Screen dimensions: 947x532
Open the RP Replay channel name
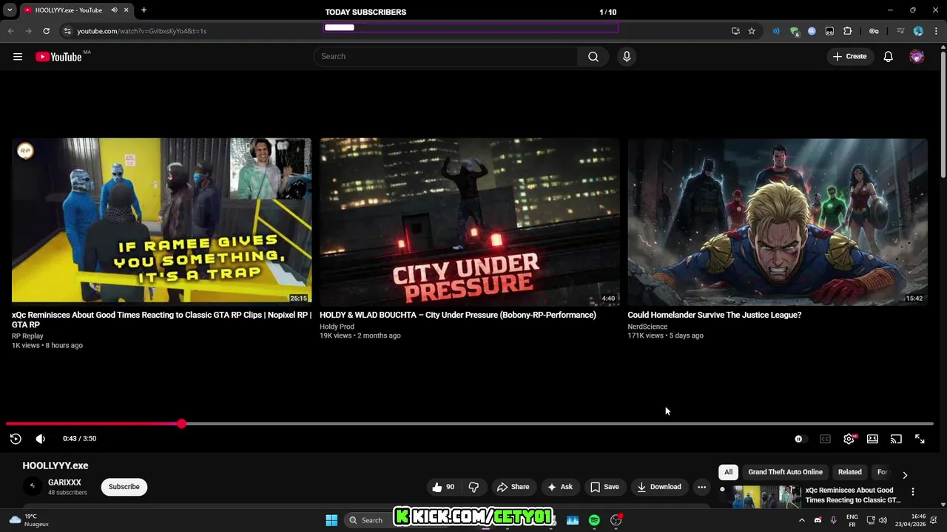[27, 336]
